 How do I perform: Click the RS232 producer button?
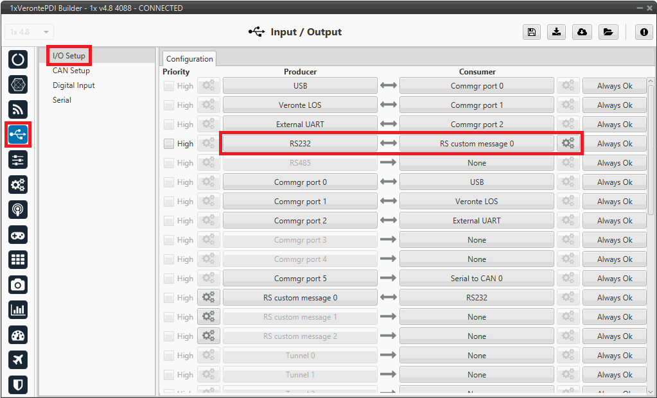[x=300, y=144]
